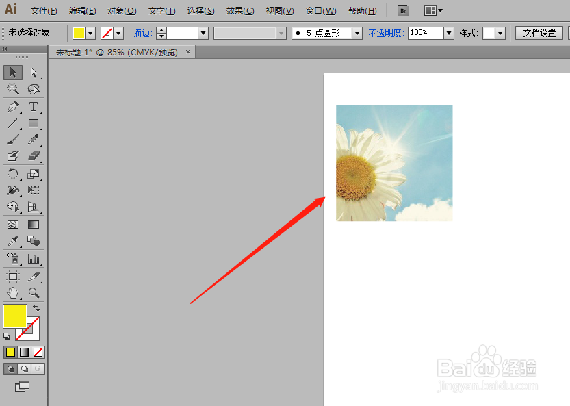Swap fill and stroke colors
570x406 pixels.
click(x=36, y=308)
